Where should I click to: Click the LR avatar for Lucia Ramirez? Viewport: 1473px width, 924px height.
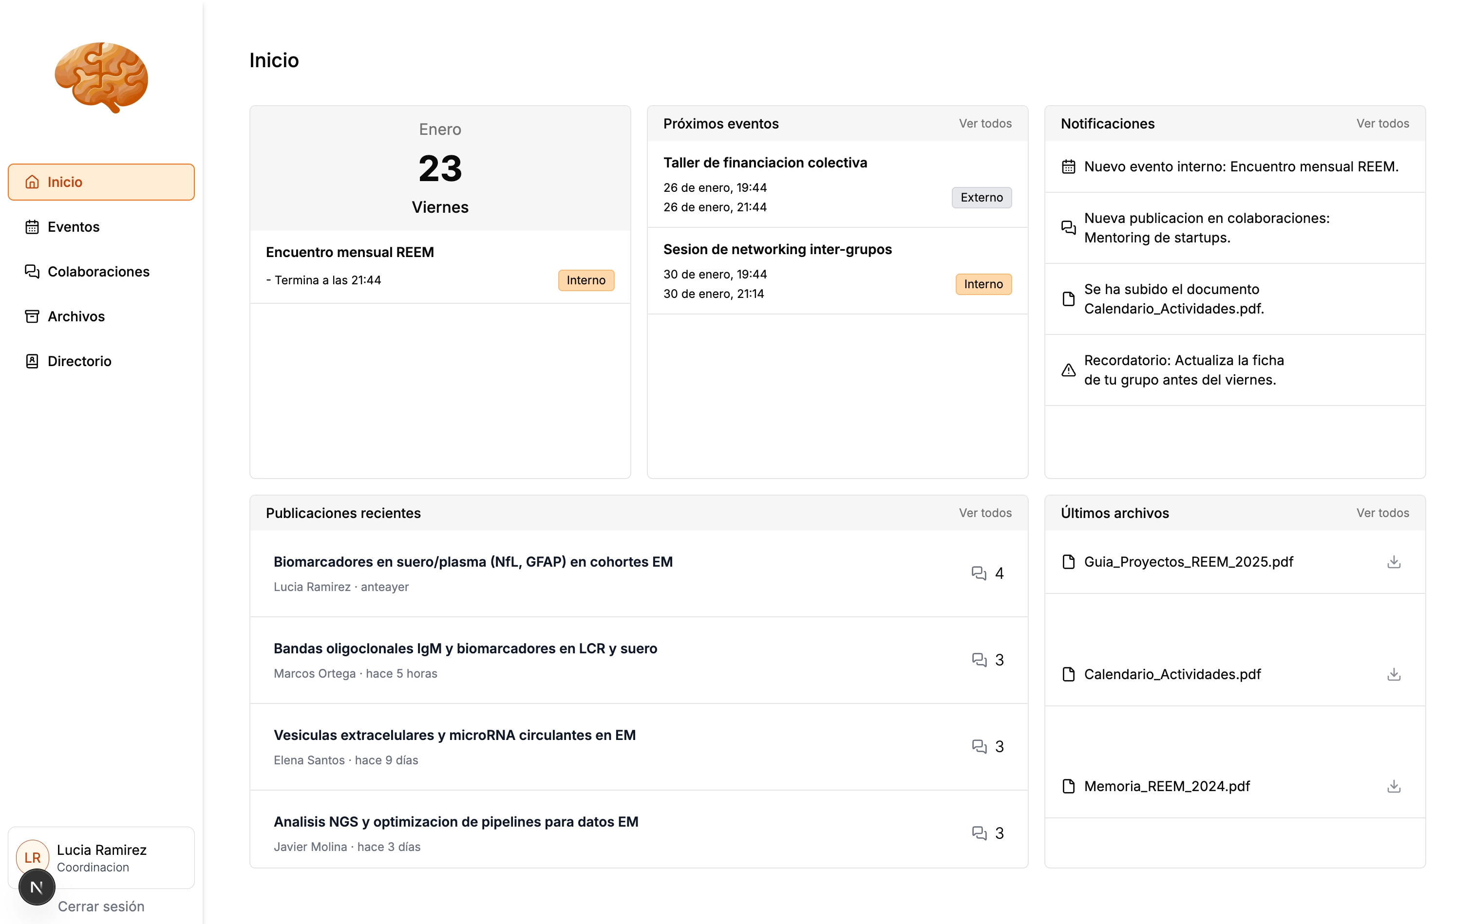[x=33, y=857]
